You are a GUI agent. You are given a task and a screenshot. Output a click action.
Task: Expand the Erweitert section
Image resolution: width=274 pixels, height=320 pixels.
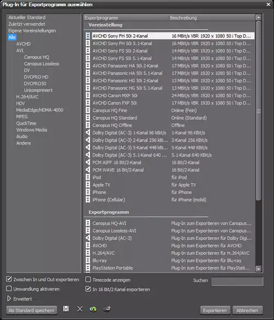coord(9,299)
